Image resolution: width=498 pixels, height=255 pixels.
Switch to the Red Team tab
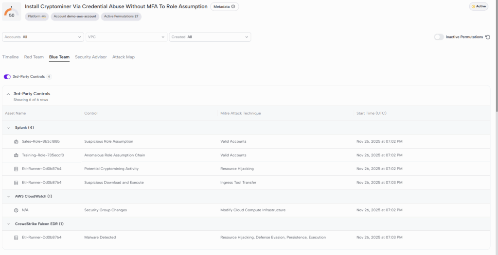coord(34,57)
